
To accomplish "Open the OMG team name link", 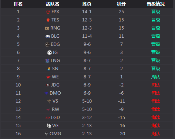I will point(55,134).
